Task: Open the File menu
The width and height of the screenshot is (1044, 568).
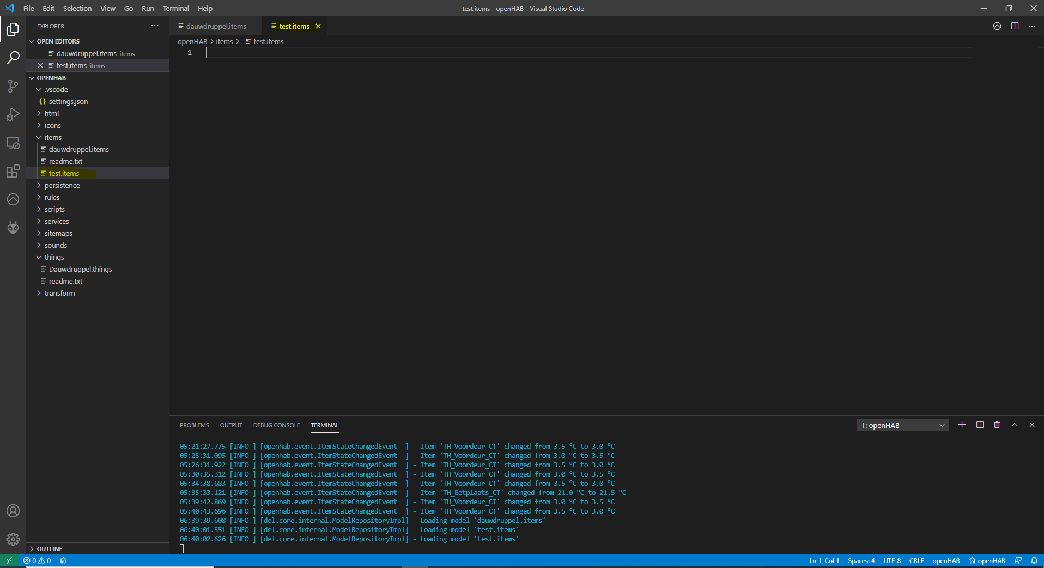Action: tap(29, 8)
